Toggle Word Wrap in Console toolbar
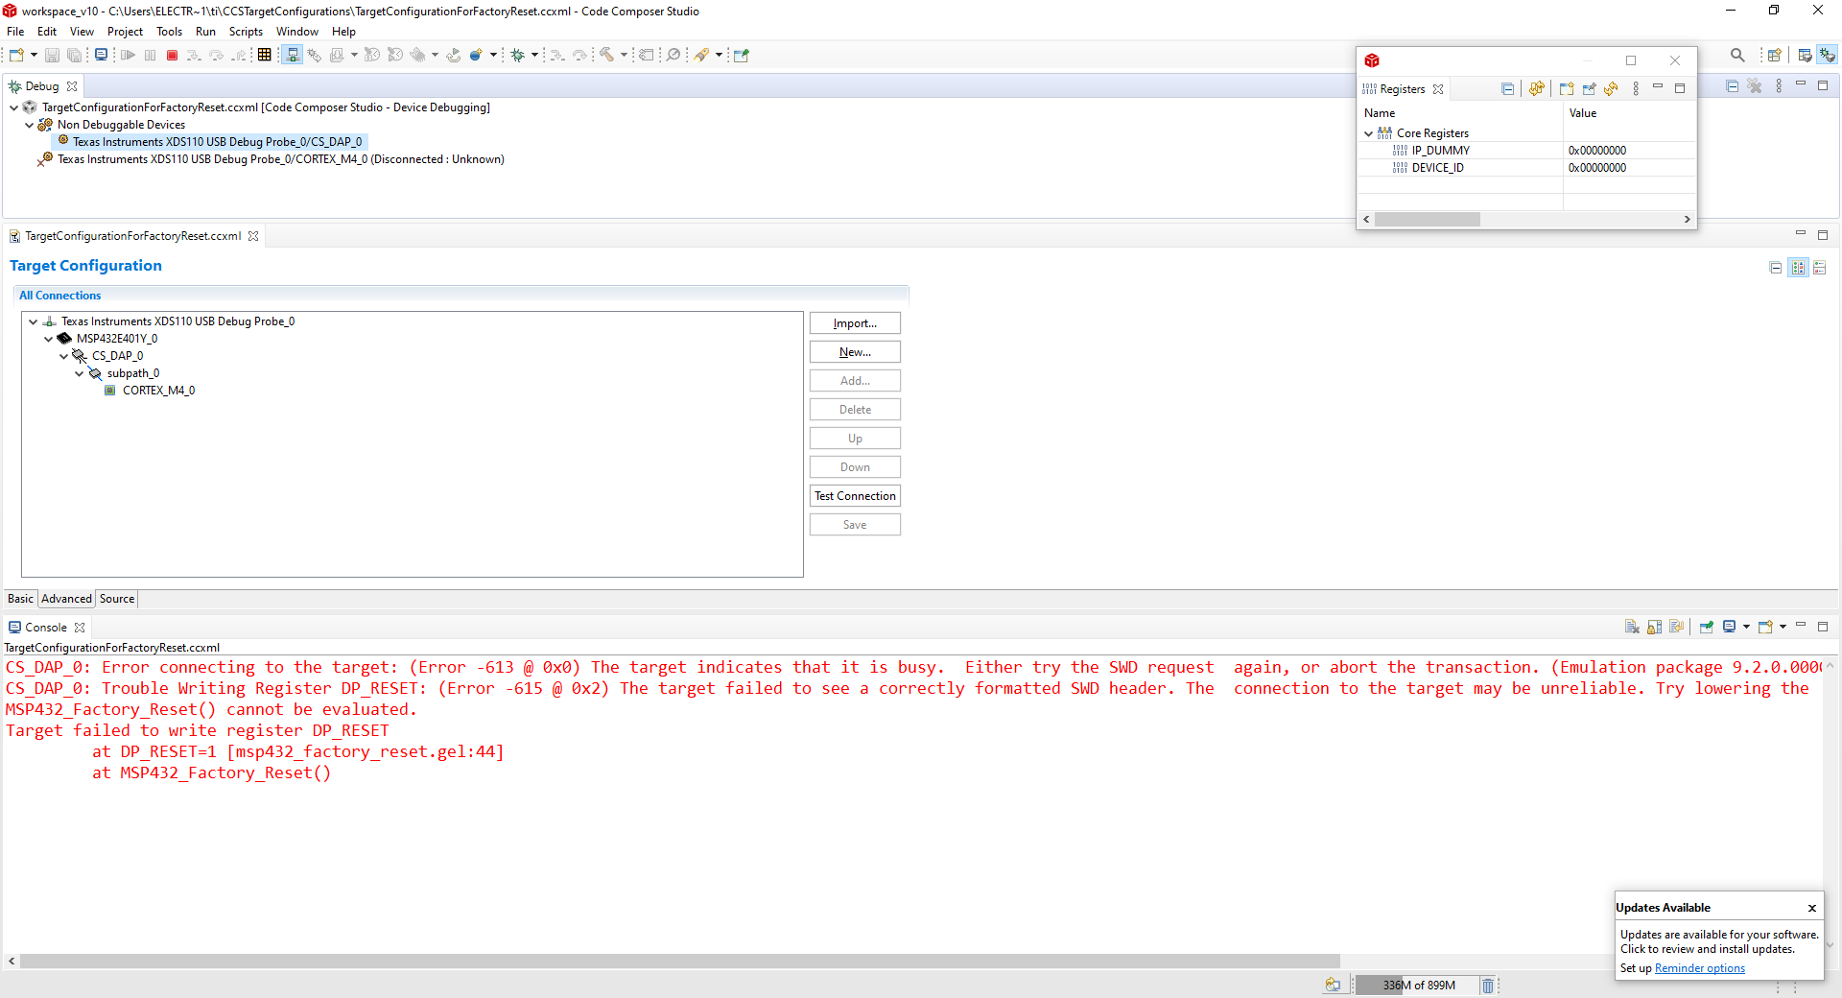Screen dimensions: 1842x998 pyautogui.click(x=1677, y=628)
